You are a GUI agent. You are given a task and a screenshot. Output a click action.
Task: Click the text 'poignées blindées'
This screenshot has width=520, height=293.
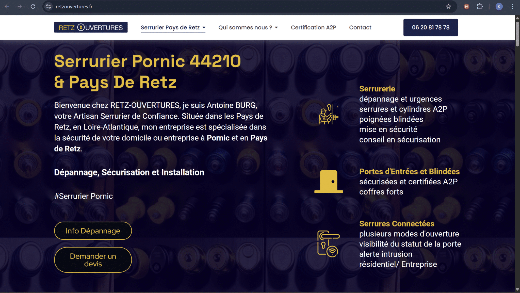coord(391,119)
